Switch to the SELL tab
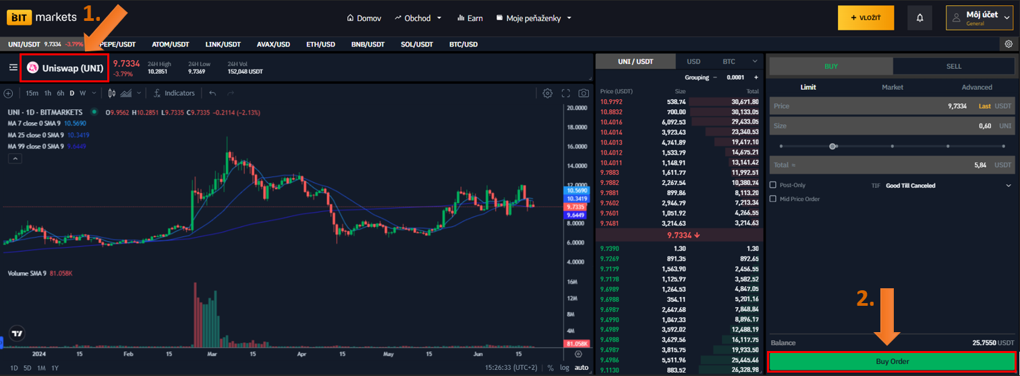1020x376 pixels. point(953,66)
